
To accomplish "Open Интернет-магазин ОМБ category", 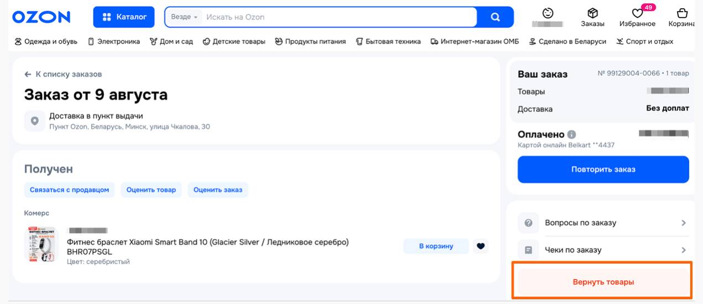I will coord(475,41).
